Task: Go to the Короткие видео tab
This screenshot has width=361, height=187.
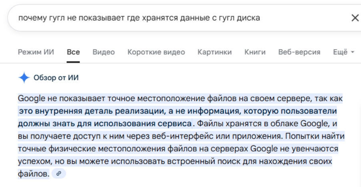Action: [x=156, y=52]
